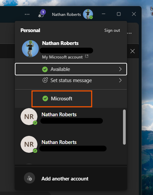Close the panel behind with its X button
Viewport: 153px width, 195px height.
(132, 51)
